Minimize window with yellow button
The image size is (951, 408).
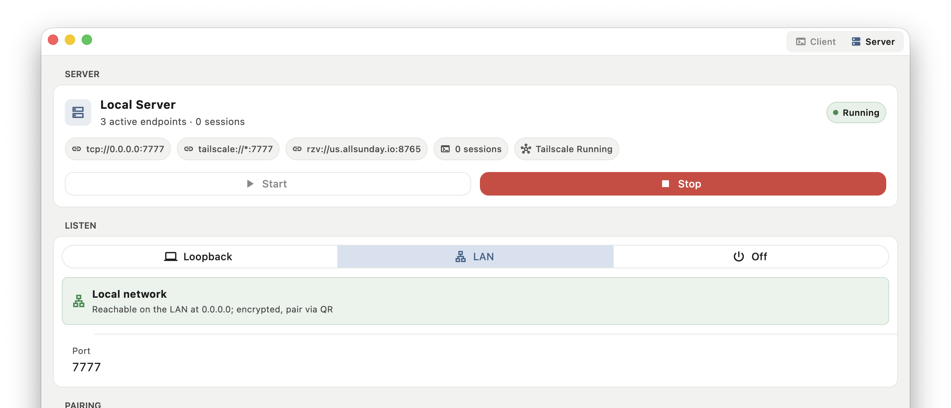click(70, 40)
